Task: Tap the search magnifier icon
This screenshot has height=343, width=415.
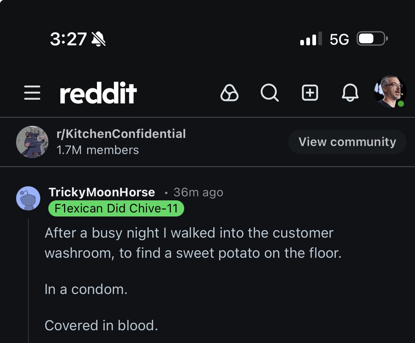Action: (269, 93)
